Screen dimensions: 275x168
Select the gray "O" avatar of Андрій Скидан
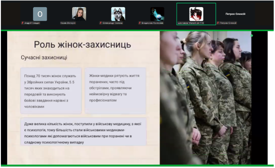(x=40, y=14)
